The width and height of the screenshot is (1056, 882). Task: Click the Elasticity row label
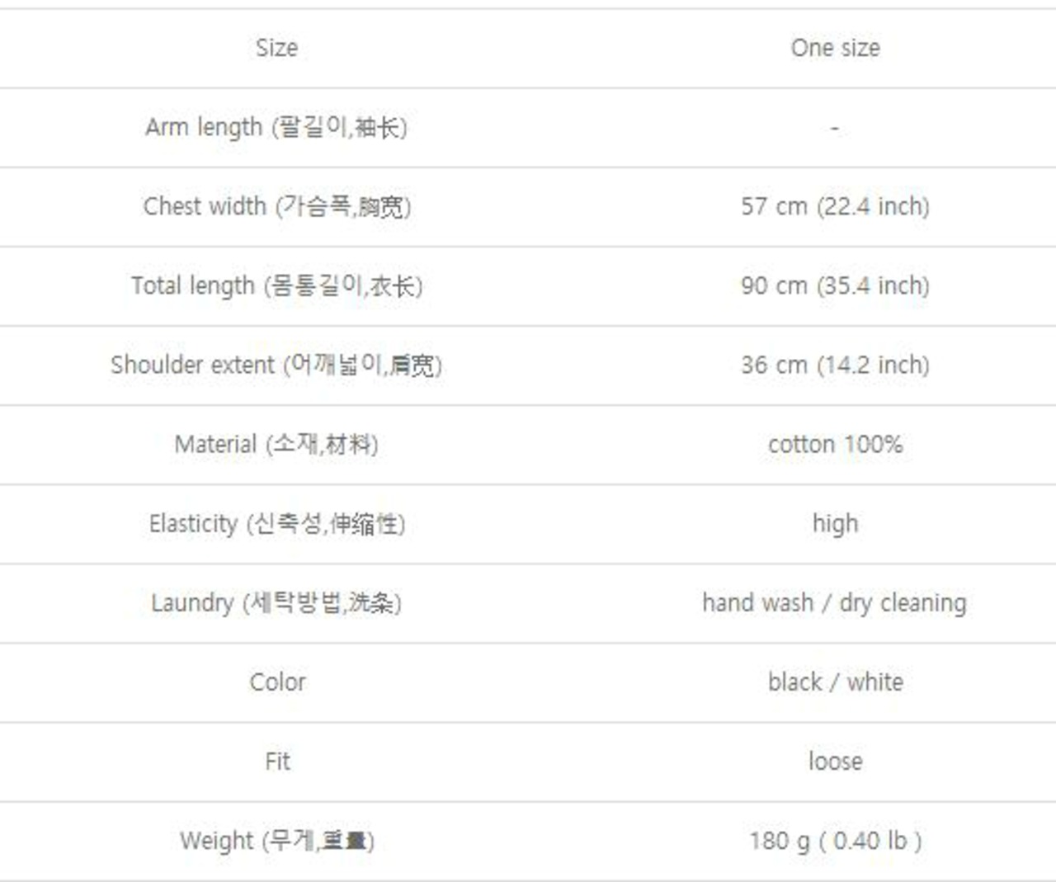tap(276, 523)
